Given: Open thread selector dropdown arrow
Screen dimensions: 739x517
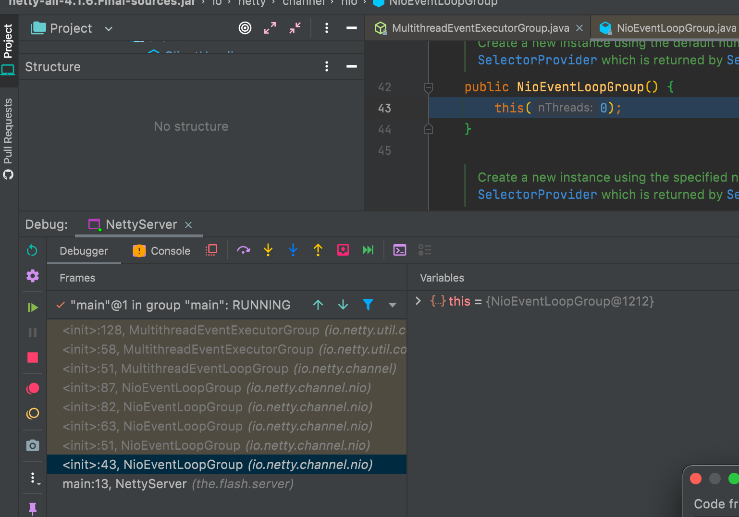Looking at the screenshot, I should click(393, 305).
